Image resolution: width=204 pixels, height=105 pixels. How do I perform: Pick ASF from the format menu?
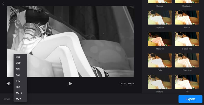(x=18, y=75)
